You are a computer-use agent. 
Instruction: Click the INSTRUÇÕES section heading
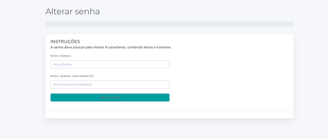[65, 41]
